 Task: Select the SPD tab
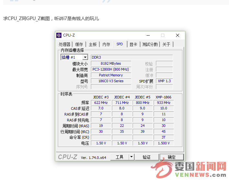[x=120, y=44]
